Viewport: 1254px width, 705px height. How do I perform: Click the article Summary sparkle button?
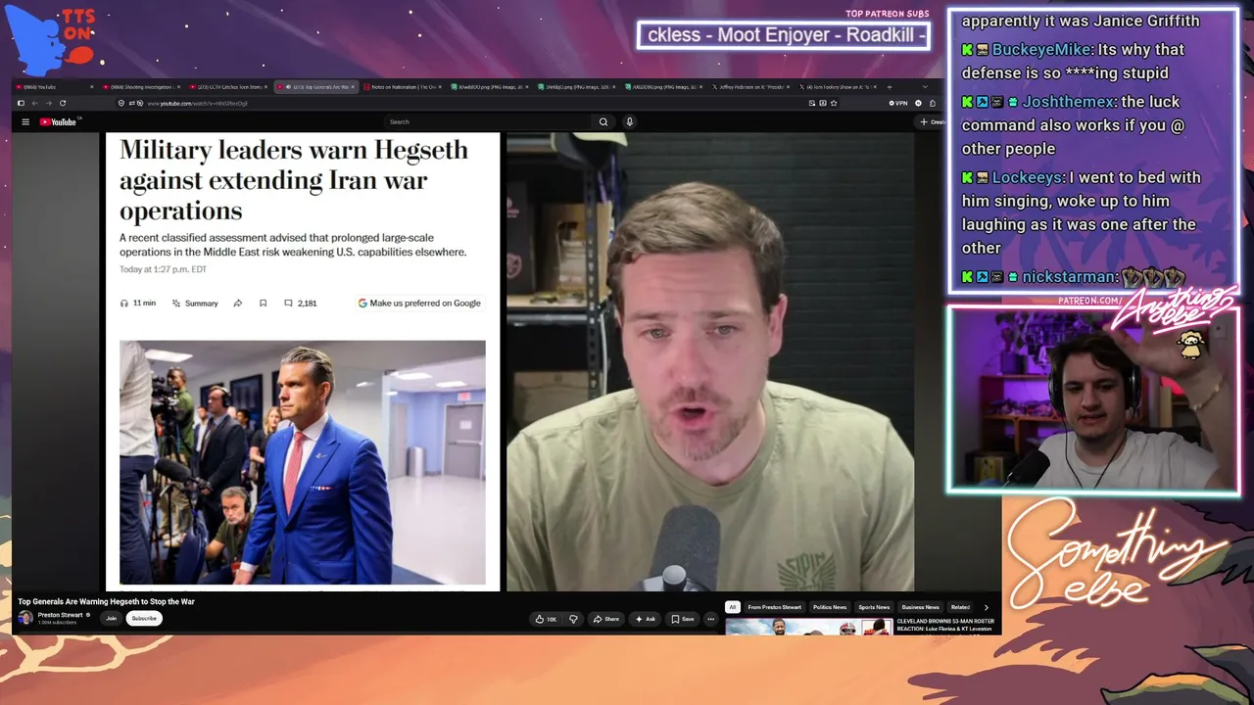[195, 304]
